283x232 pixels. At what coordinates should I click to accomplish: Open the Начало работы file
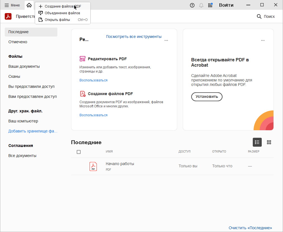pos(120,164)
